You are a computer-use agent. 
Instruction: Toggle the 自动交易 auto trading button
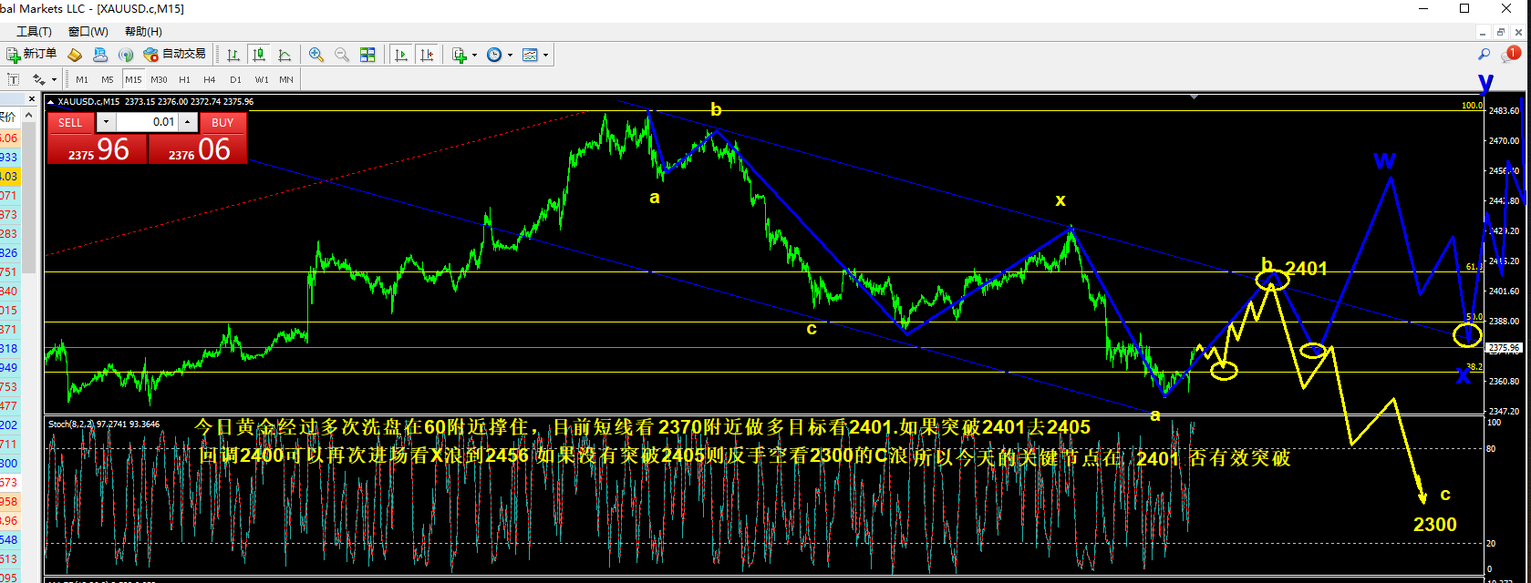175,55
